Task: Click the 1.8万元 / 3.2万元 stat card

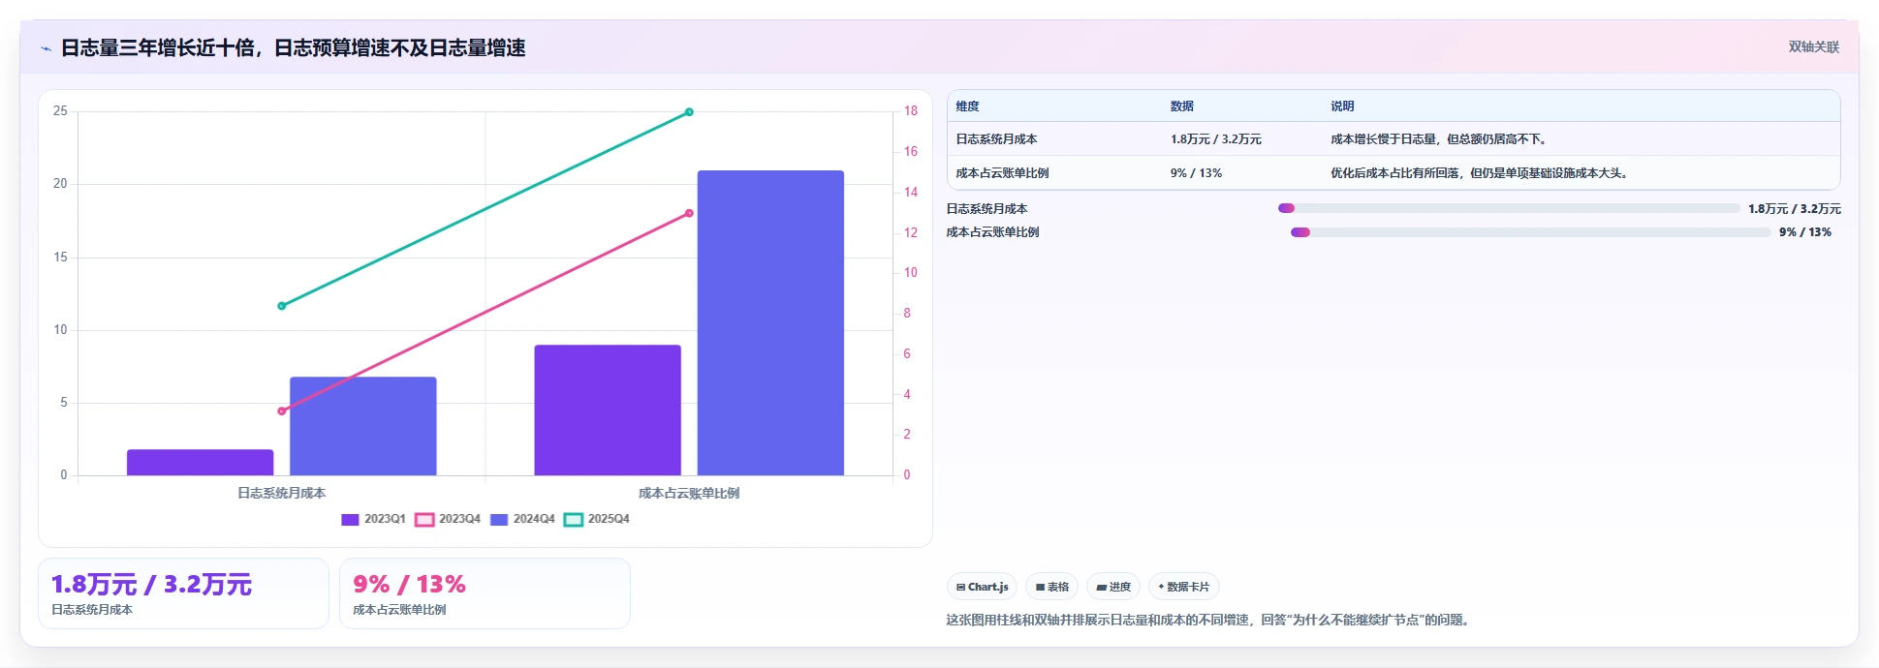Action: (x=183, y=593)
